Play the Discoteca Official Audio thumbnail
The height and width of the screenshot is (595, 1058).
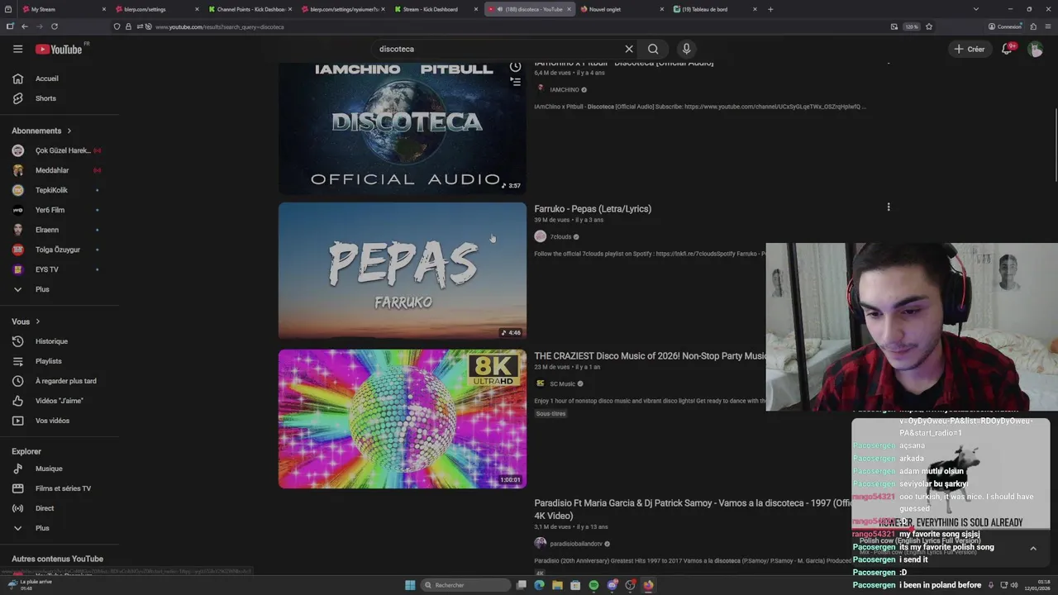click(402, 128)
